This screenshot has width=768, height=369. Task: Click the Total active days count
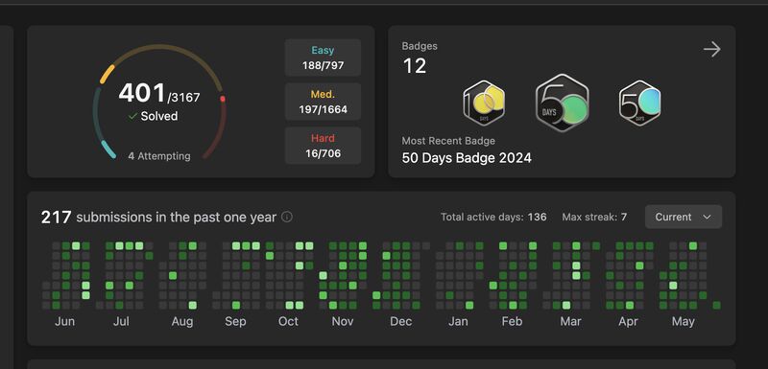click(x=537, y=217)
